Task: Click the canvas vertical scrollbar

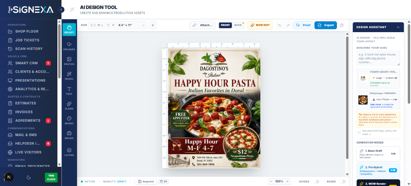Action: point(347,98)
